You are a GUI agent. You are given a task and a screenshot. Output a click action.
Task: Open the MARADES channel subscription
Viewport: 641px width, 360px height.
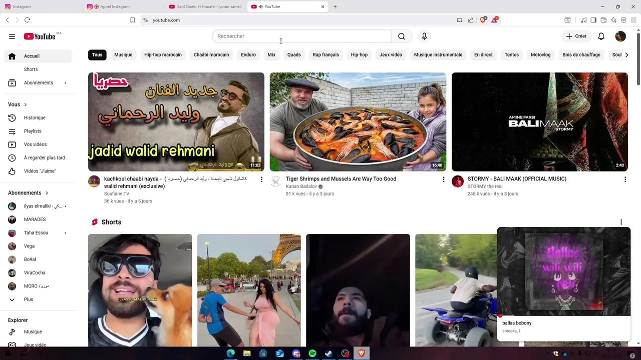pyautogui.click(x=38, y=219)
